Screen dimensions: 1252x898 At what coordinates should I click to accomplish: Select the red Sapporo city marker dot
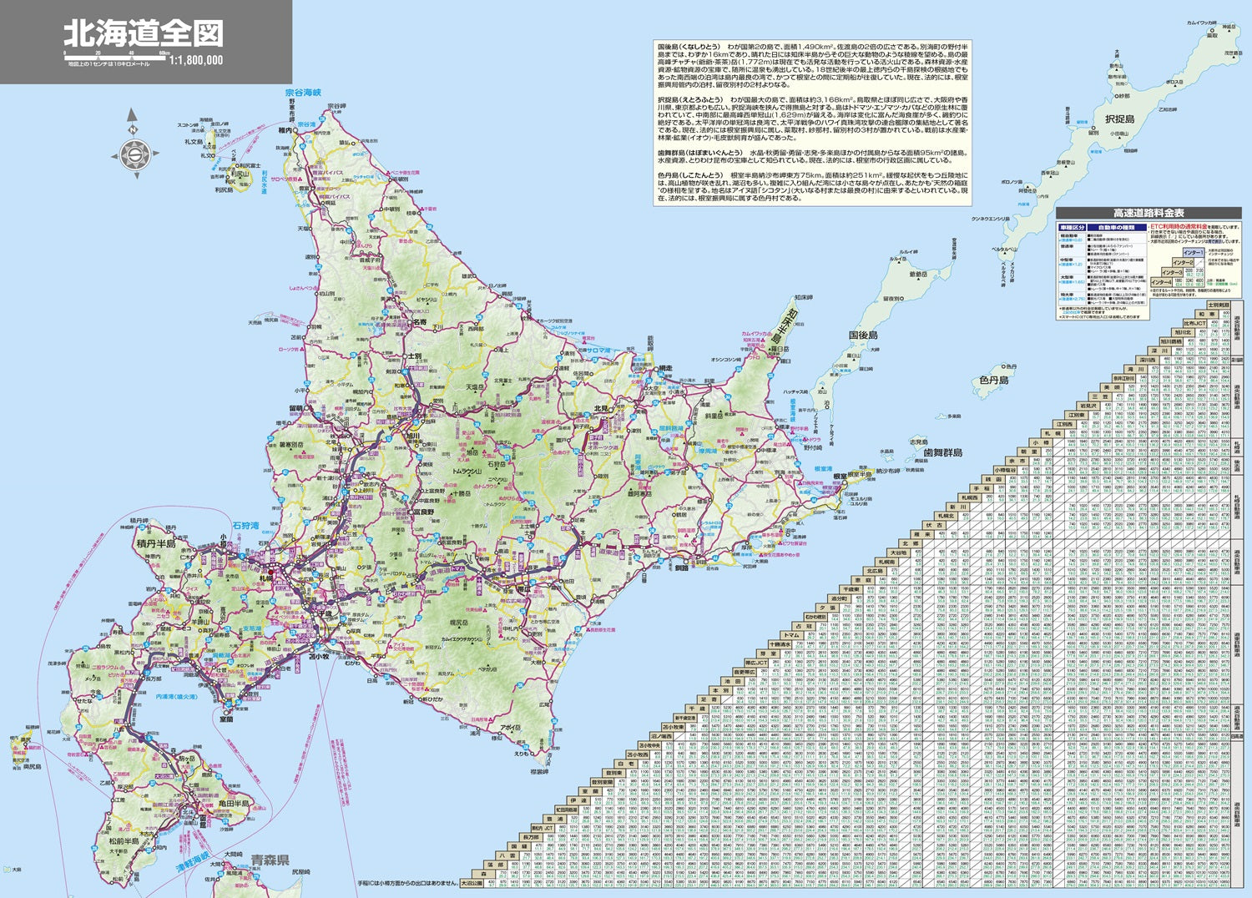pyautogui.click(x=271, y=572)
